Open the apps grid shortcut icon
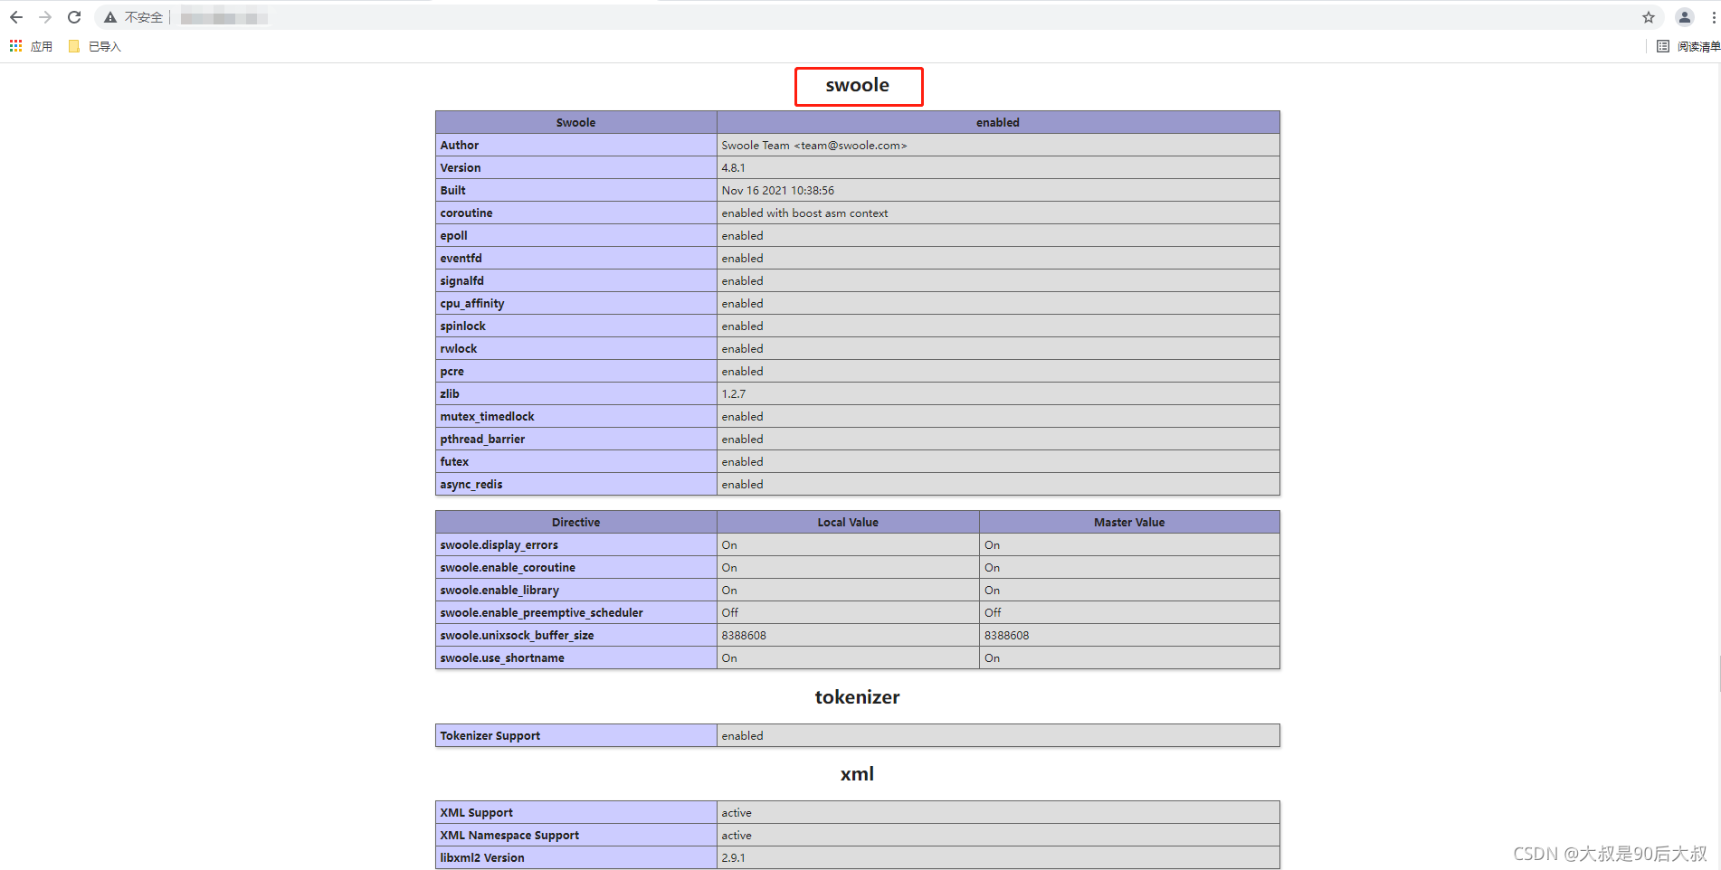1721x870 pixels. 15,46
